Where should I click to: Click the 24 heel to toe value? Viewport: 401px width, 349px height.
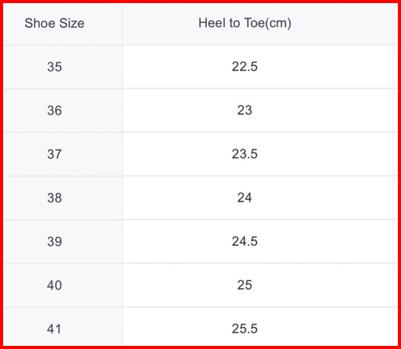[244, 198]
